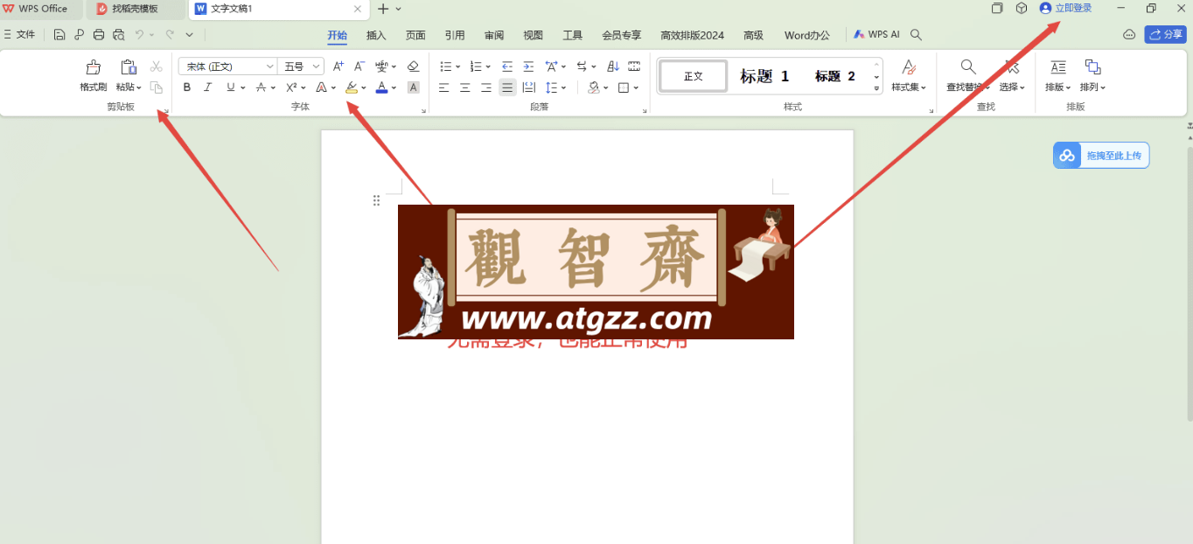Click the Clear Formatting eraser icon

414,66
